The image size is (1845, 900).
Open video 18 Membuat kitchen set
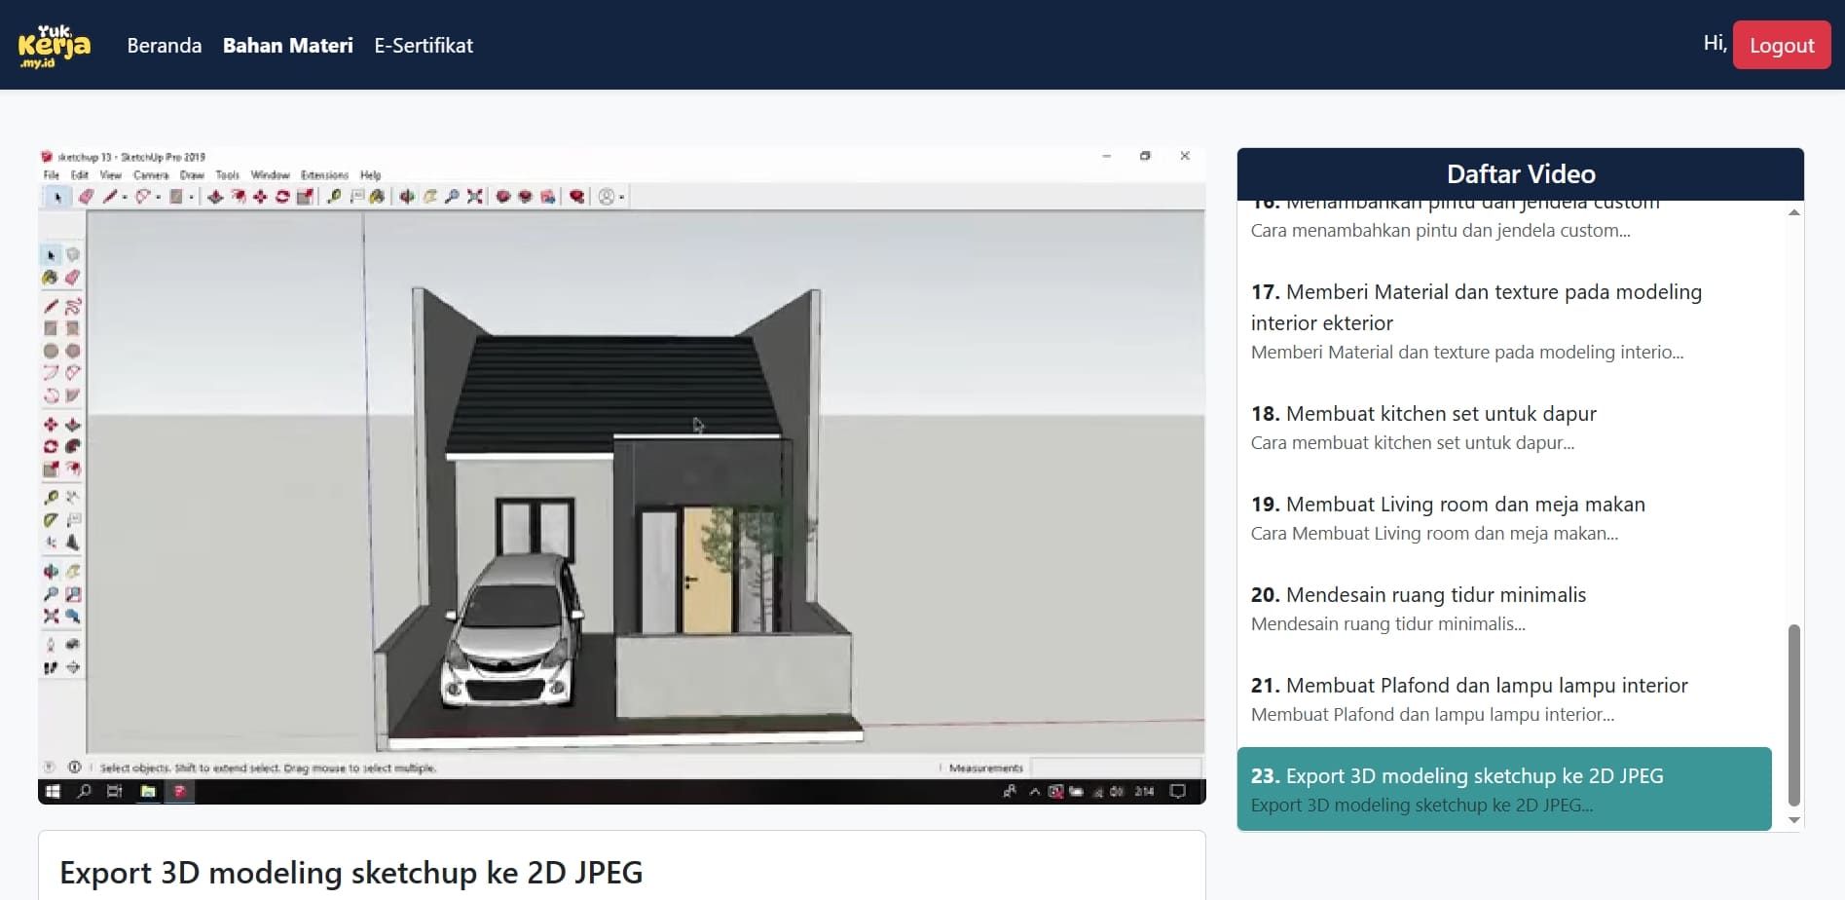1504,428
